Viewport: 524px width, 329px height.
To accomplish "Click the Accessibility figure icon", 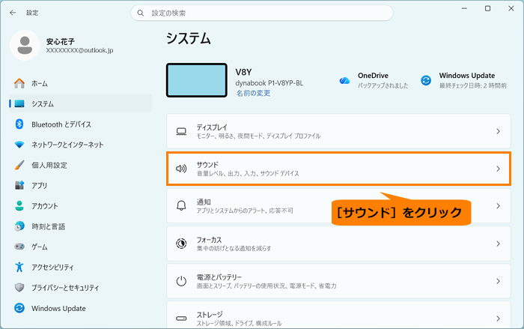I will coord(19,267).
